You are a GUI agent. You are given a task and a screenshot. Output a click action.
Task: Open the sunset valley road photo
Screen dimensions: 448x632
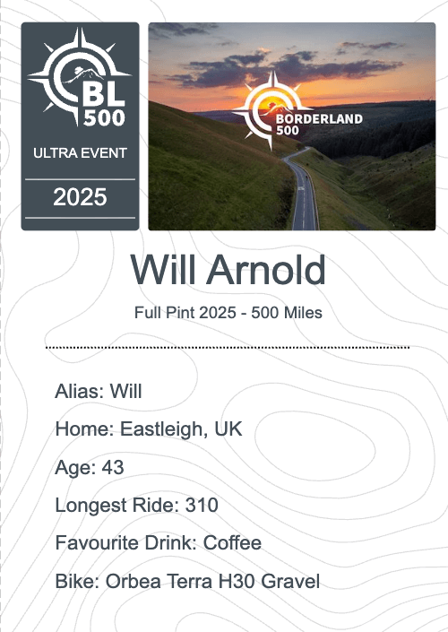click(x=292, y=126)
